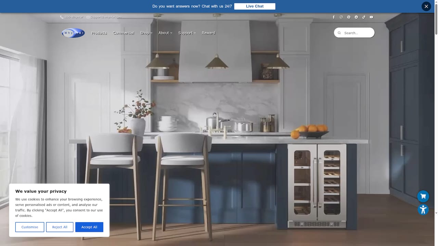
Task: Click "Do you want answers now?" banner text
Action: pyautogui.click(x=176, y=6)
